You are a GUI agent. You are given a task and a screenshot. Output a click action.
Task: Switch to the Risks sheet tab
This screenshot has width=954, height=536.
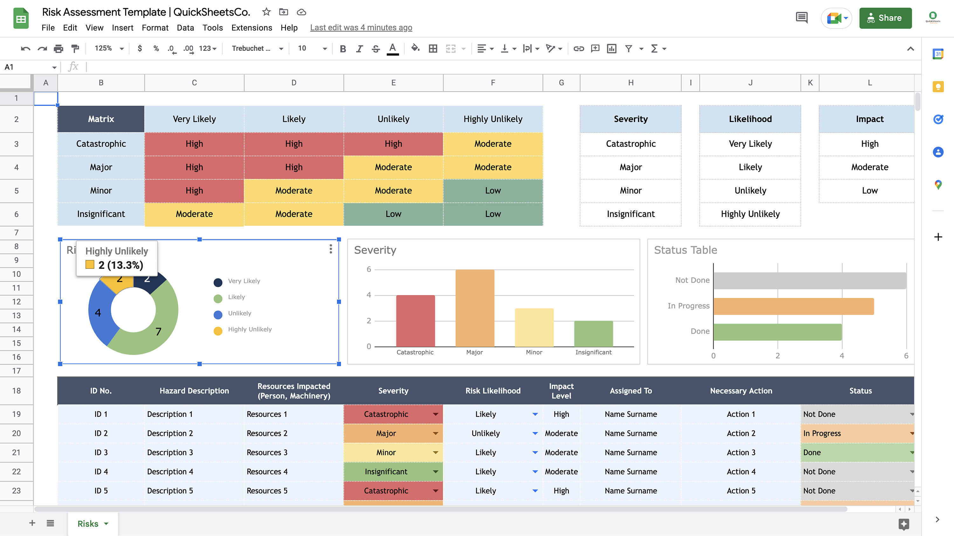click(x=88, y=523)
